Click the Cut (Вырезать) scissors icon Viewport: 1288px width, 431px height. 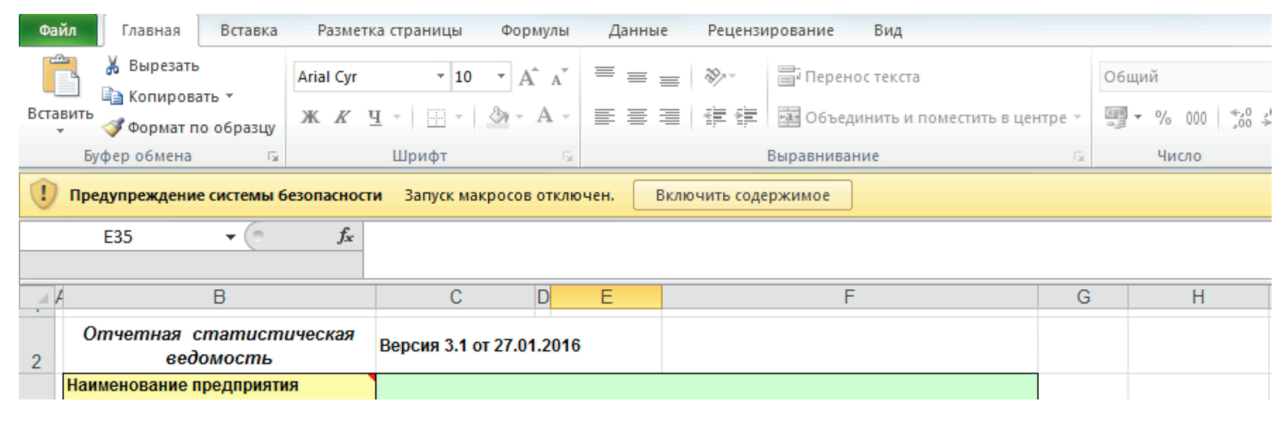click(112, 65)
